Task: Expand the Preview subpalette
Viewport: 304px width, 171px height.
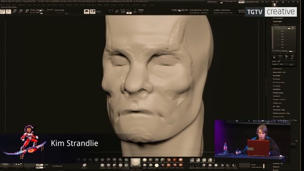Action: (x=276, y=76)
